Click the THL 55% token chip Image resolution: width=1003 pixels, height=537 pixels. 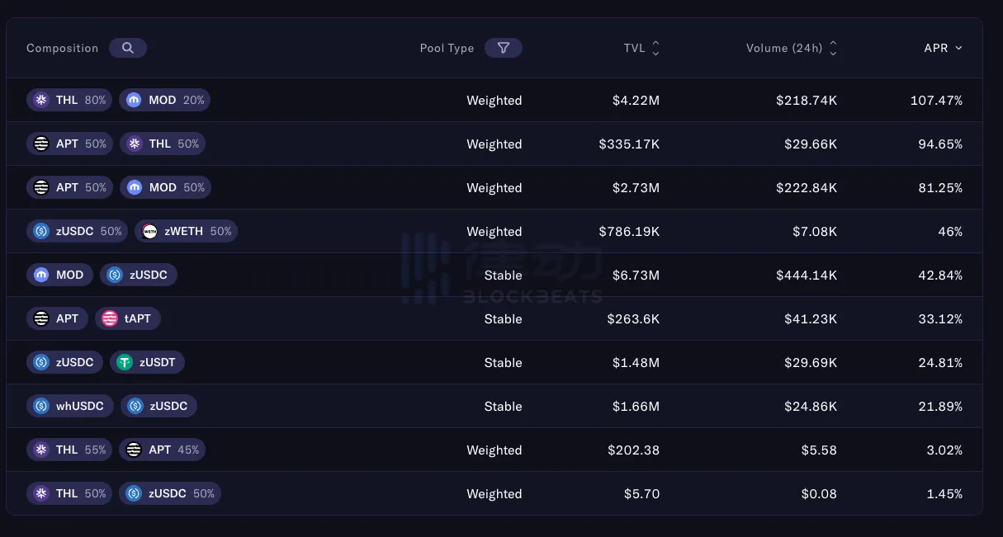[x=69, y=450]
